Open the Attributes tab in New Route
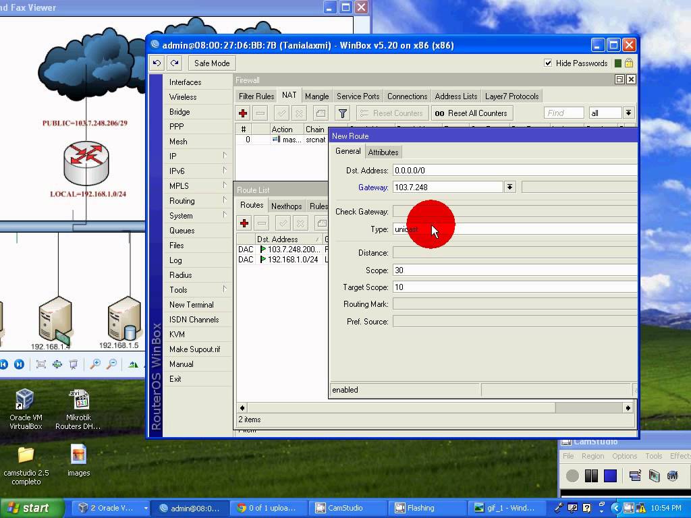This screenshot has width=691, height=518. click(x=383, y=152)
